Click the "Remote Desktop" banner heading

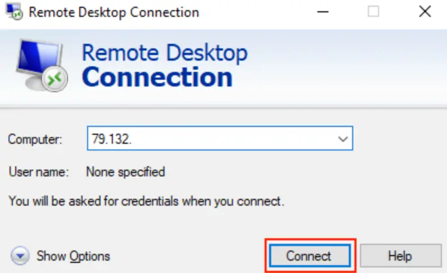165,53
